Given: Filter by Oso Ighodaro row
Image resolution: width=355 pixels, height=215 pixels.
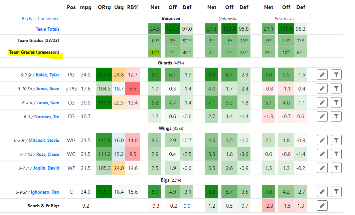Looking at the screenshot, I should click(x=336, y=192).
